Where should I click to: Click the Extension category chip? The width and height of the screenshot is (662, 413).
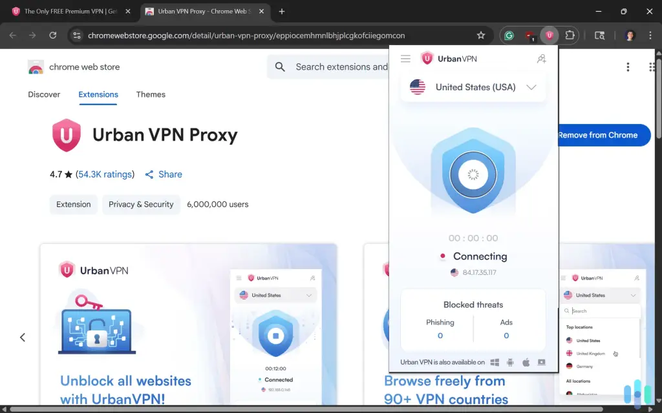pyautogui.click(x=74, y=205)
